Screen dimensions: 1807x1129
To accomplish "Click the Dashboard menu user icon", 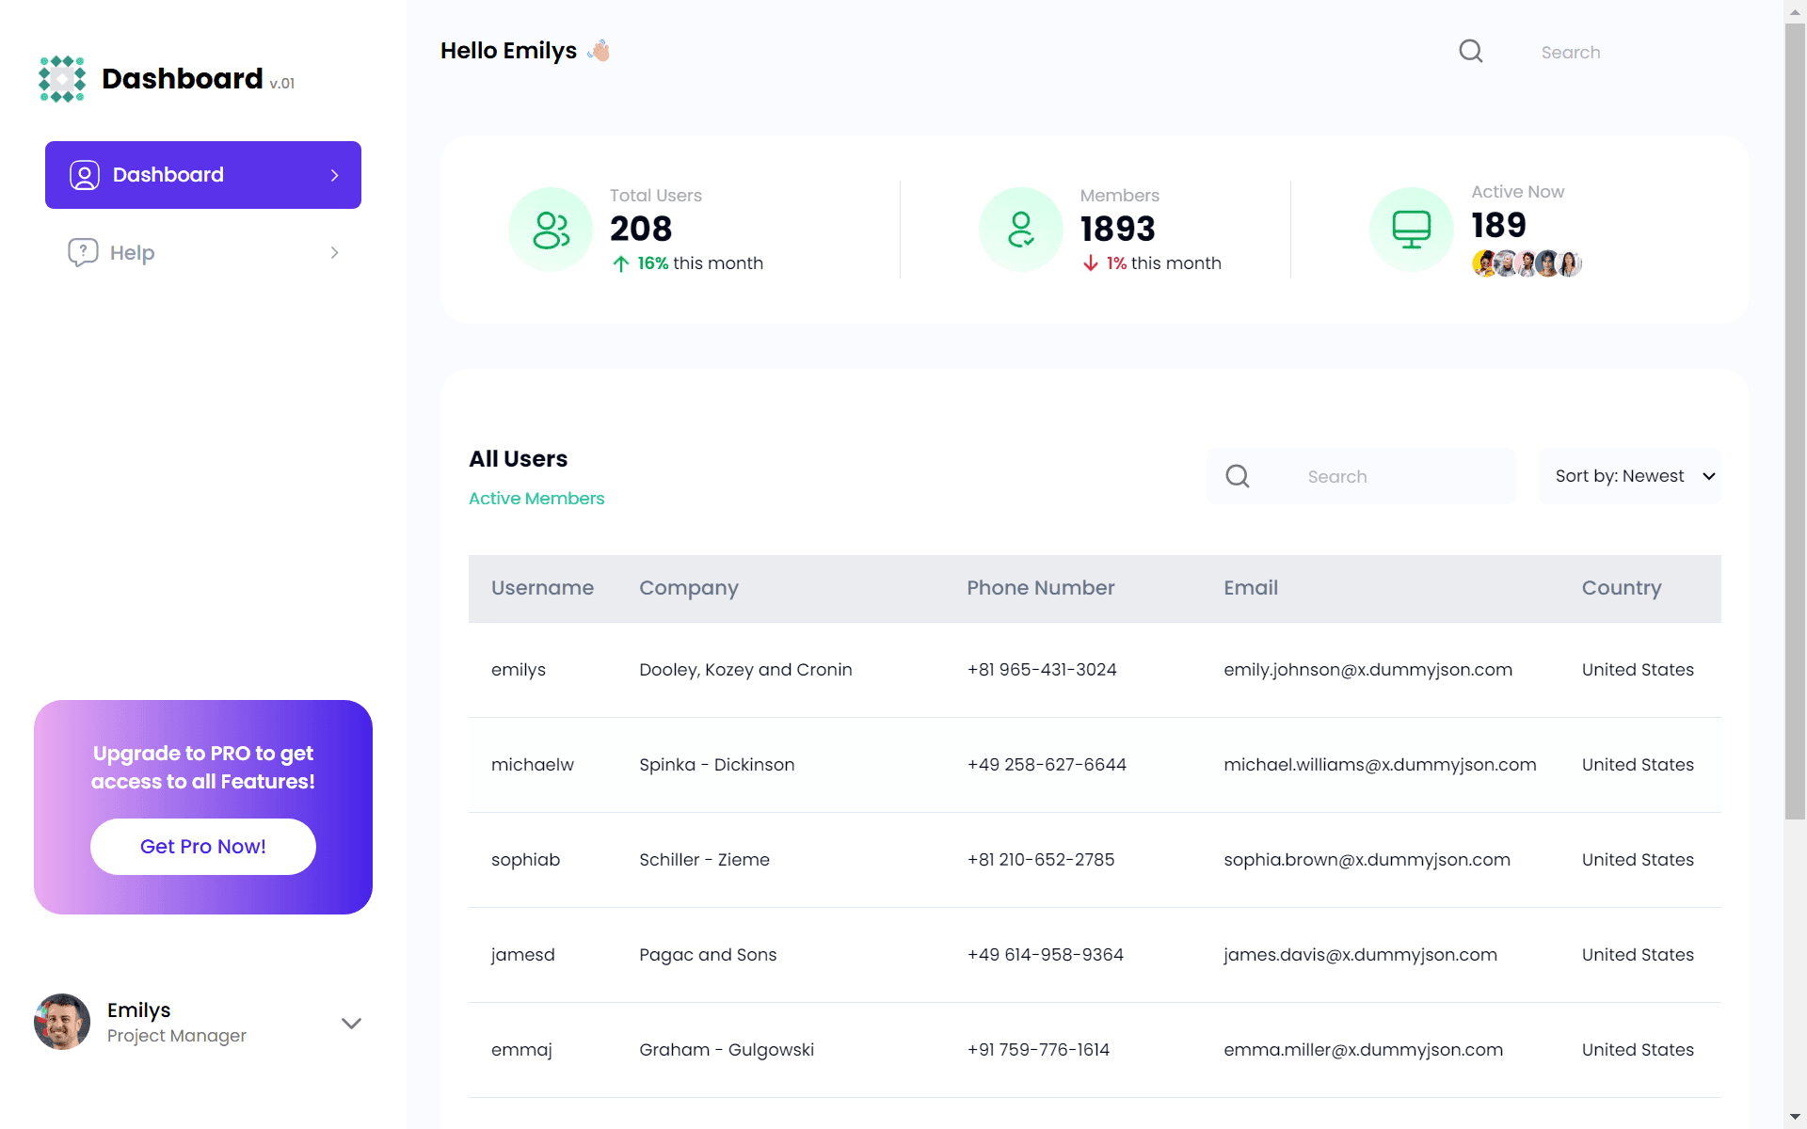I will [x=85, y=175].
